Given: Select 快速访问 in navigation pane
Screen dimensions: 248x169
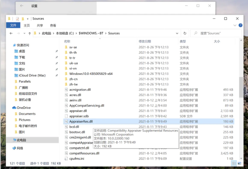Looking at the screenshot, I should [x=23, y=45].
